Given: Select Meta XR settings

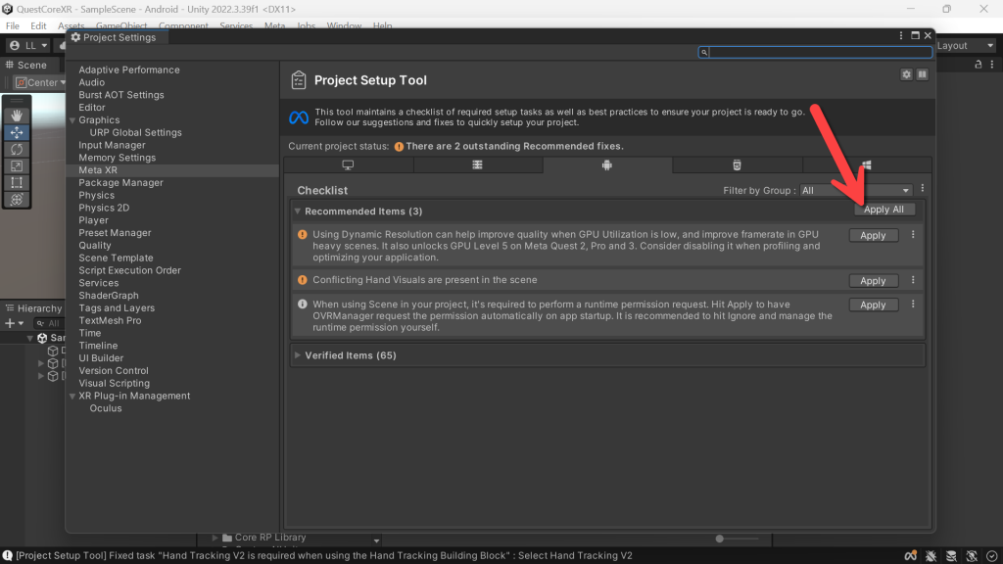Looking at the screenshot, I should 98,170.
